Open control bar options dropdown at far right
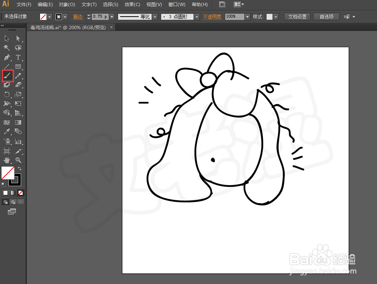 point(354,17)
